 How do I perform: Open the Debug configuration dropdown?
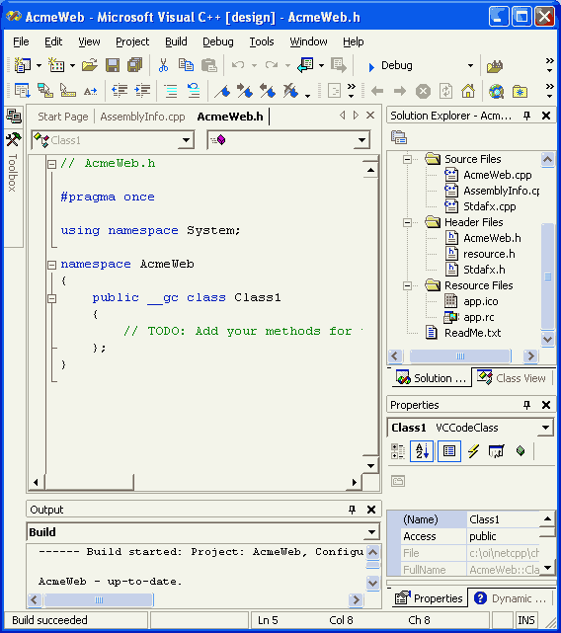(x=470, y=65)
